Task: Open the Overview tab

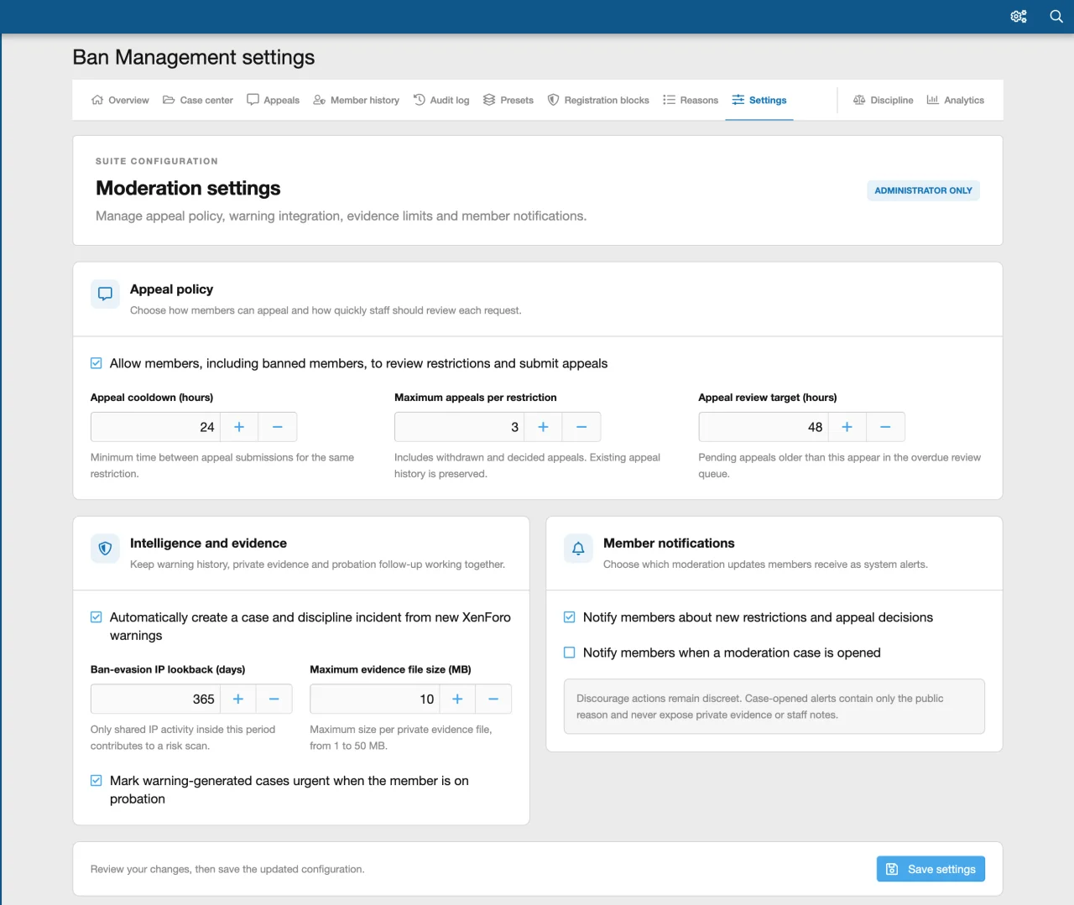Action: click(x=120, y=100)
